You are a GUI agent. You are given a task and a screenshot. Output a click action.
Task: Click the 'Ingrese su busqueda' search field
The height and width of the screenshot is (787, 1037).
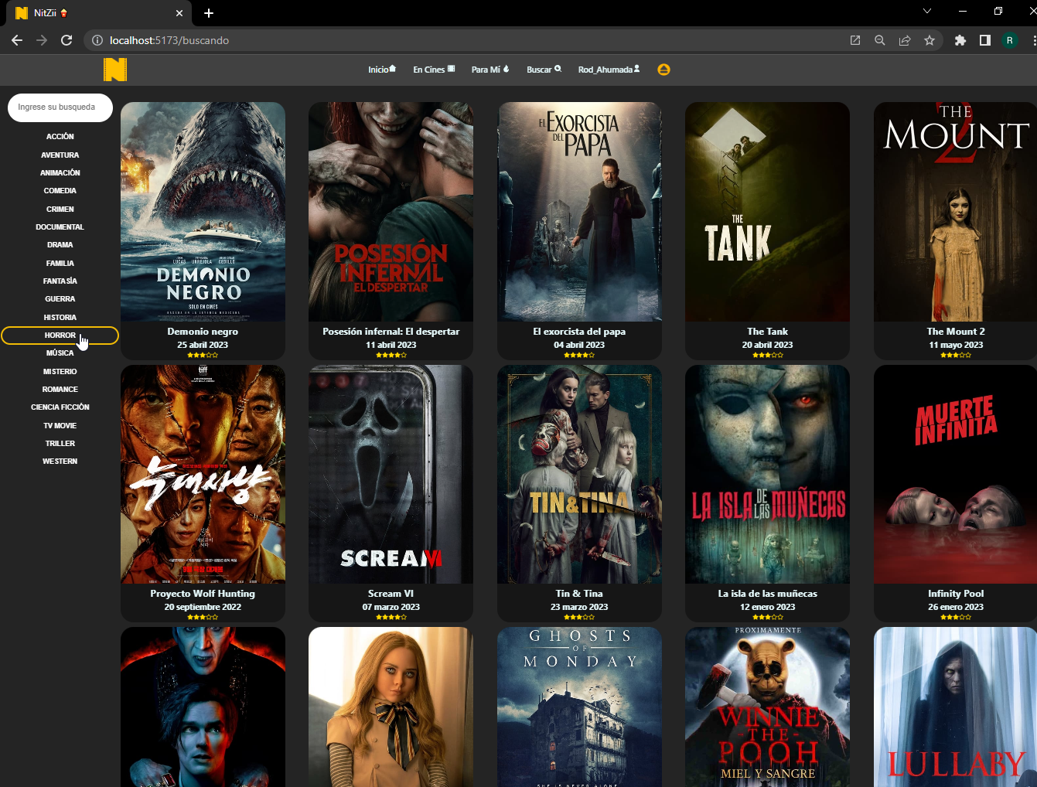pyautogui.click(x=60, y=107)
